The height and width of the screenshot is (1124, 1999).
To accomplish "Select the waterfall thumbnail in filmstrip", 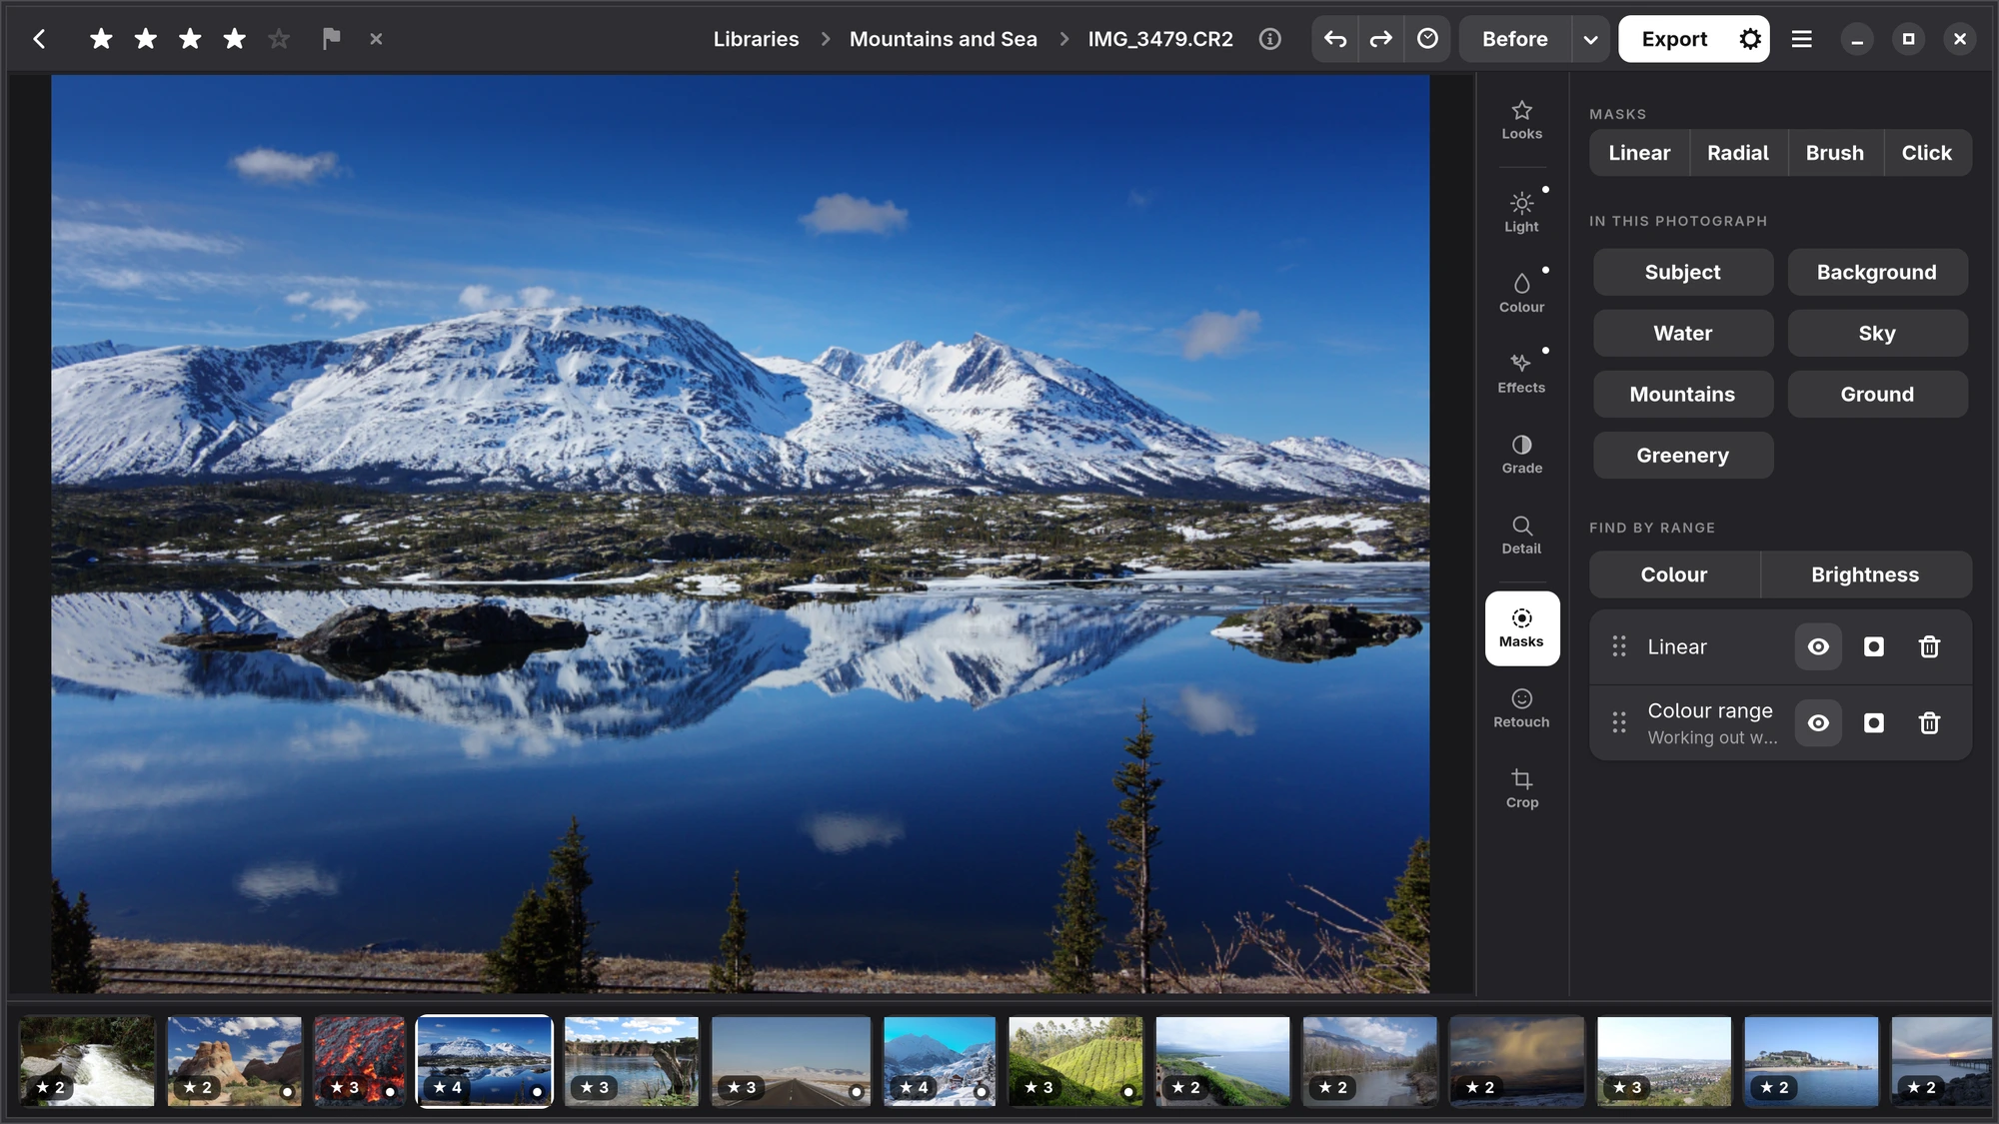I will (x=88, y=1061).
